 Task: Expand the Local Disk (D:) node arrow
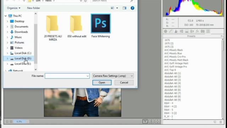pyautogui.click(x=7, y=58)
